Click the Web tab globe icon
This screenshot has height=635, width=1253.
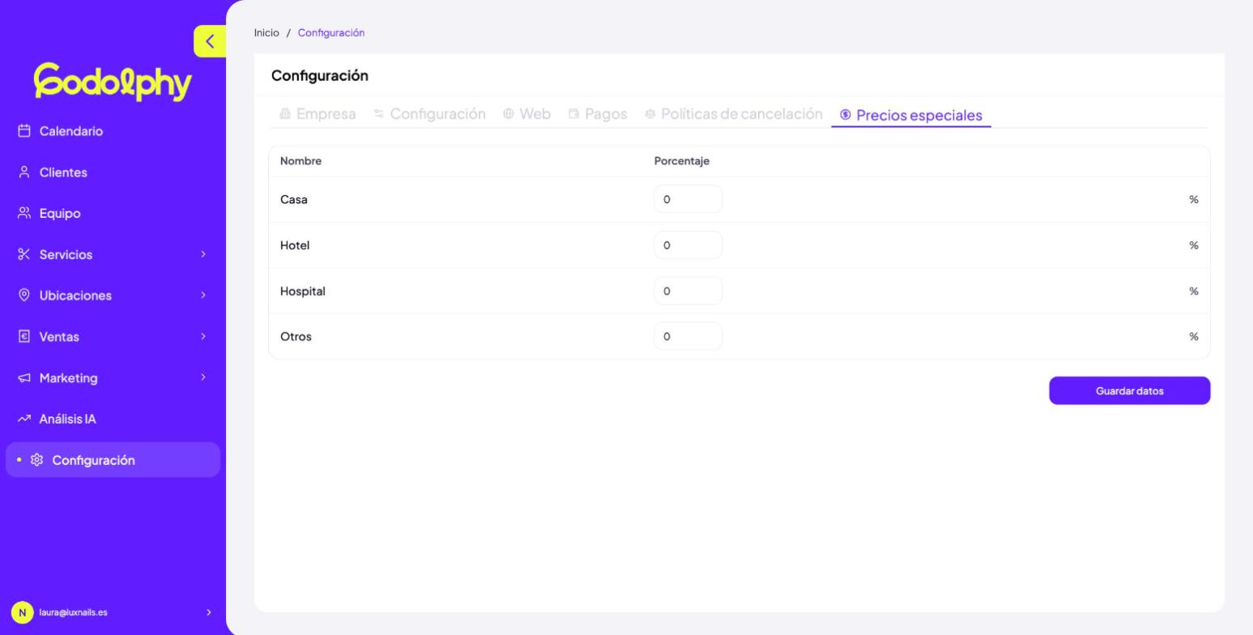click(x=509, y=114)
